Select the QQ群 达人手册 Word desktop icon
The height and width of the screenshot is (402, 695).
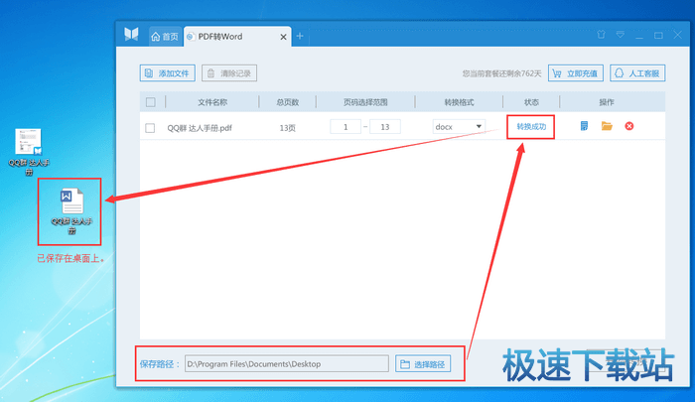tap(71, 211)
